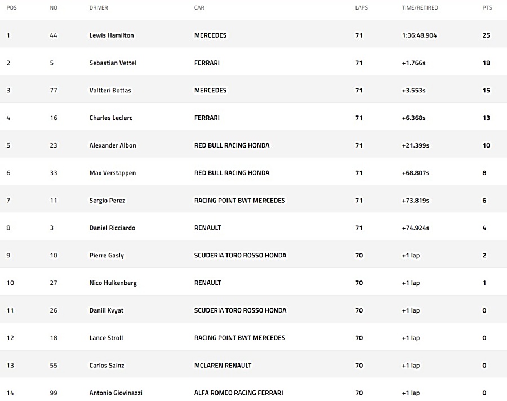Select the DRIVER column header
Viewport: 507px width, 401px height.
point(99,7)
